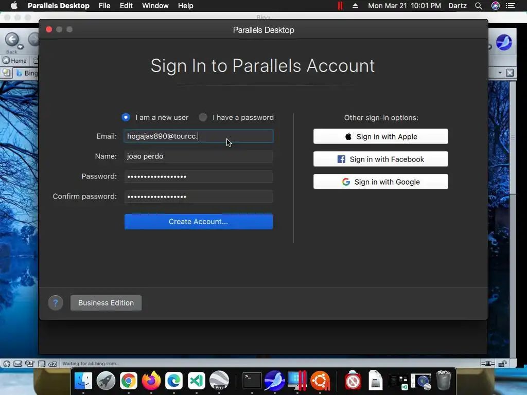Click the security lock in SeaMonkey status bar
527x395 pixels.
click(502, 364)
